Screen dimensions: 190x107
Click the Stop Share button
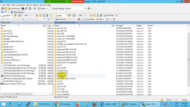(78, 1)
